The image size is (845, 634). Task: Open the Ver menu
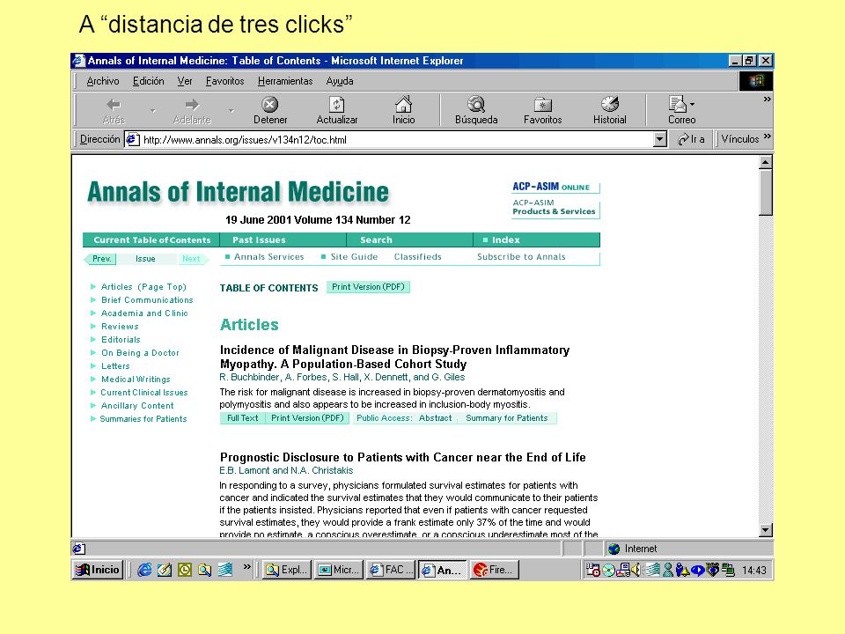[x=185, y=81]
